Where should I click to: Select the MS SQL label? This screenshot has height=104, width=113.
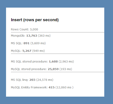click(17, 43)
